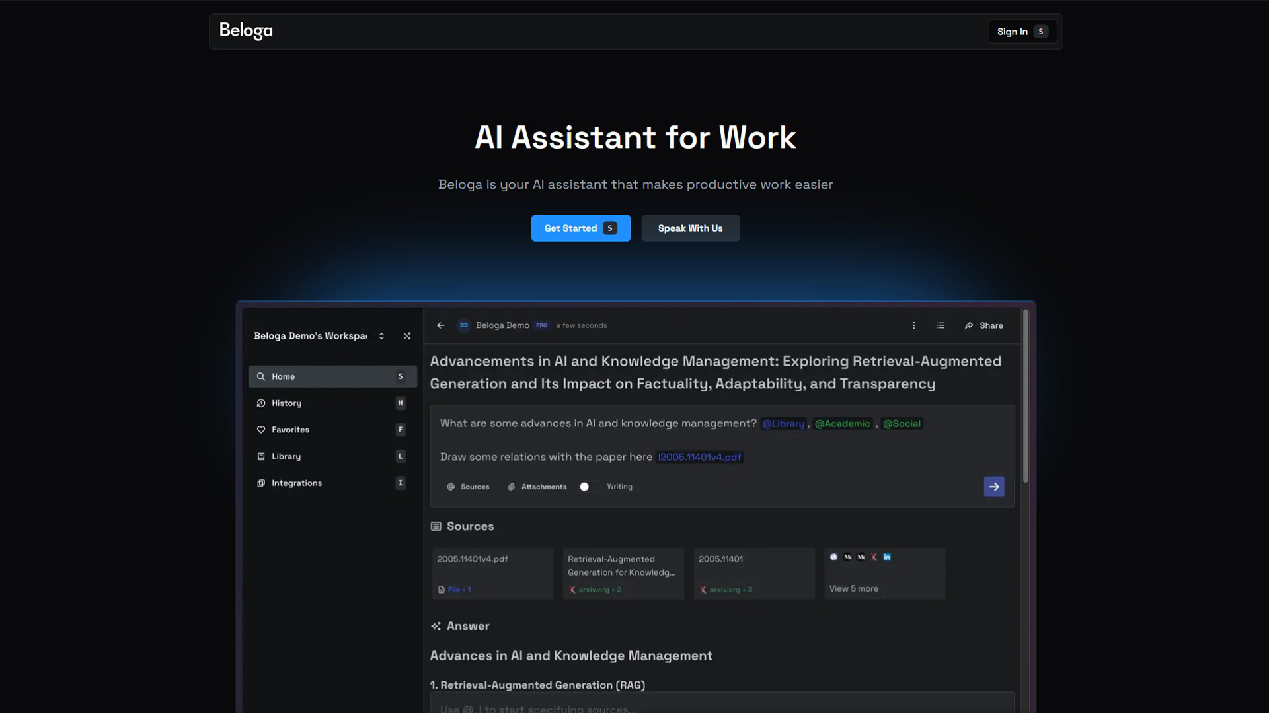Open the 2005.11401v4.pdf attachment link
1269x713 pixels.
pyautogui.click(x=700, y=457)
